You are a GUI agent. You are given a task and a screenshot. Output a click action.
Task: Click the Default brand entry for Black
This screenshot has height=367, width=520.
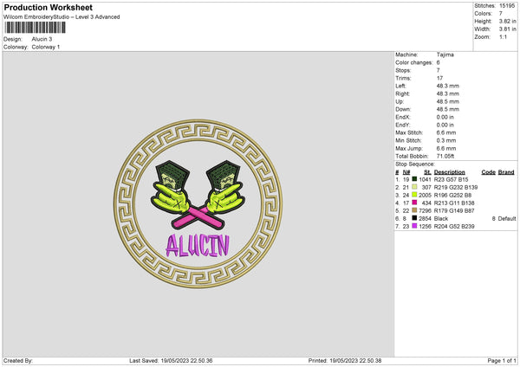tap(507, 219)
